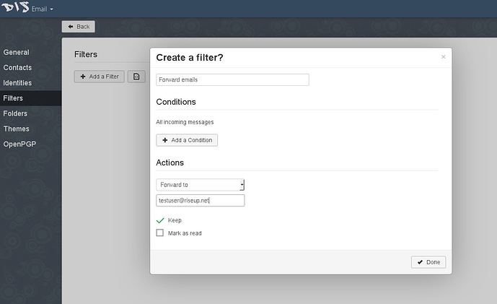This screenshot has height=304, width=497.
Task: Click the Back arrow button
Action: pos(79,27)
